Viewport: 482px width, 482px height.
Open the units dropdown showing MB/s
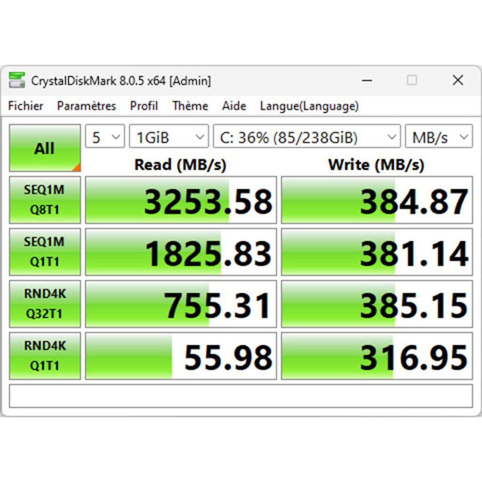(x=438, y=137)
